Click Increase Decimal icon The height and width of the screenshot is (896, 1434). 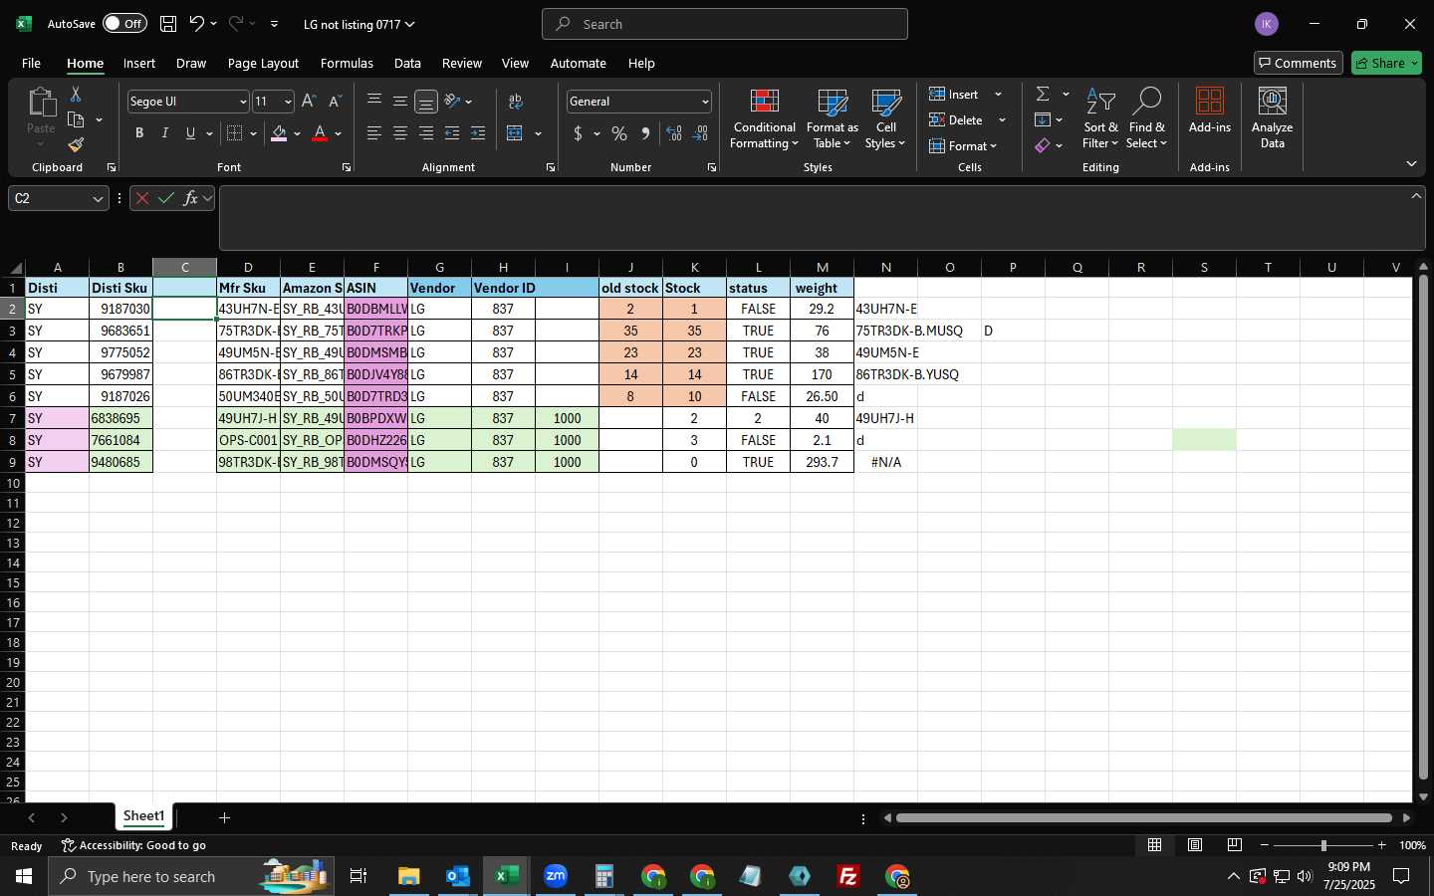(x=674, y=133)
